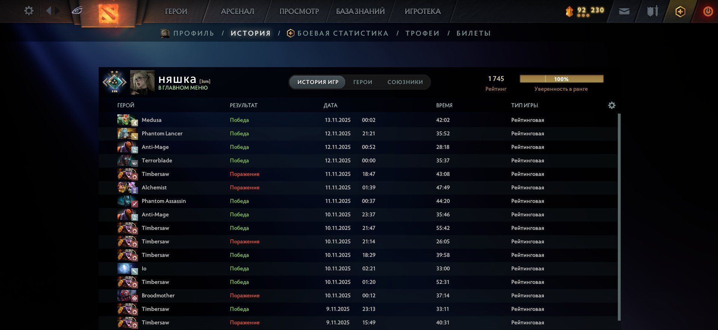Image resolution: width=718 pixels, height=330 pixels.
Task: Select the История игр toggle
Action: 318,82
